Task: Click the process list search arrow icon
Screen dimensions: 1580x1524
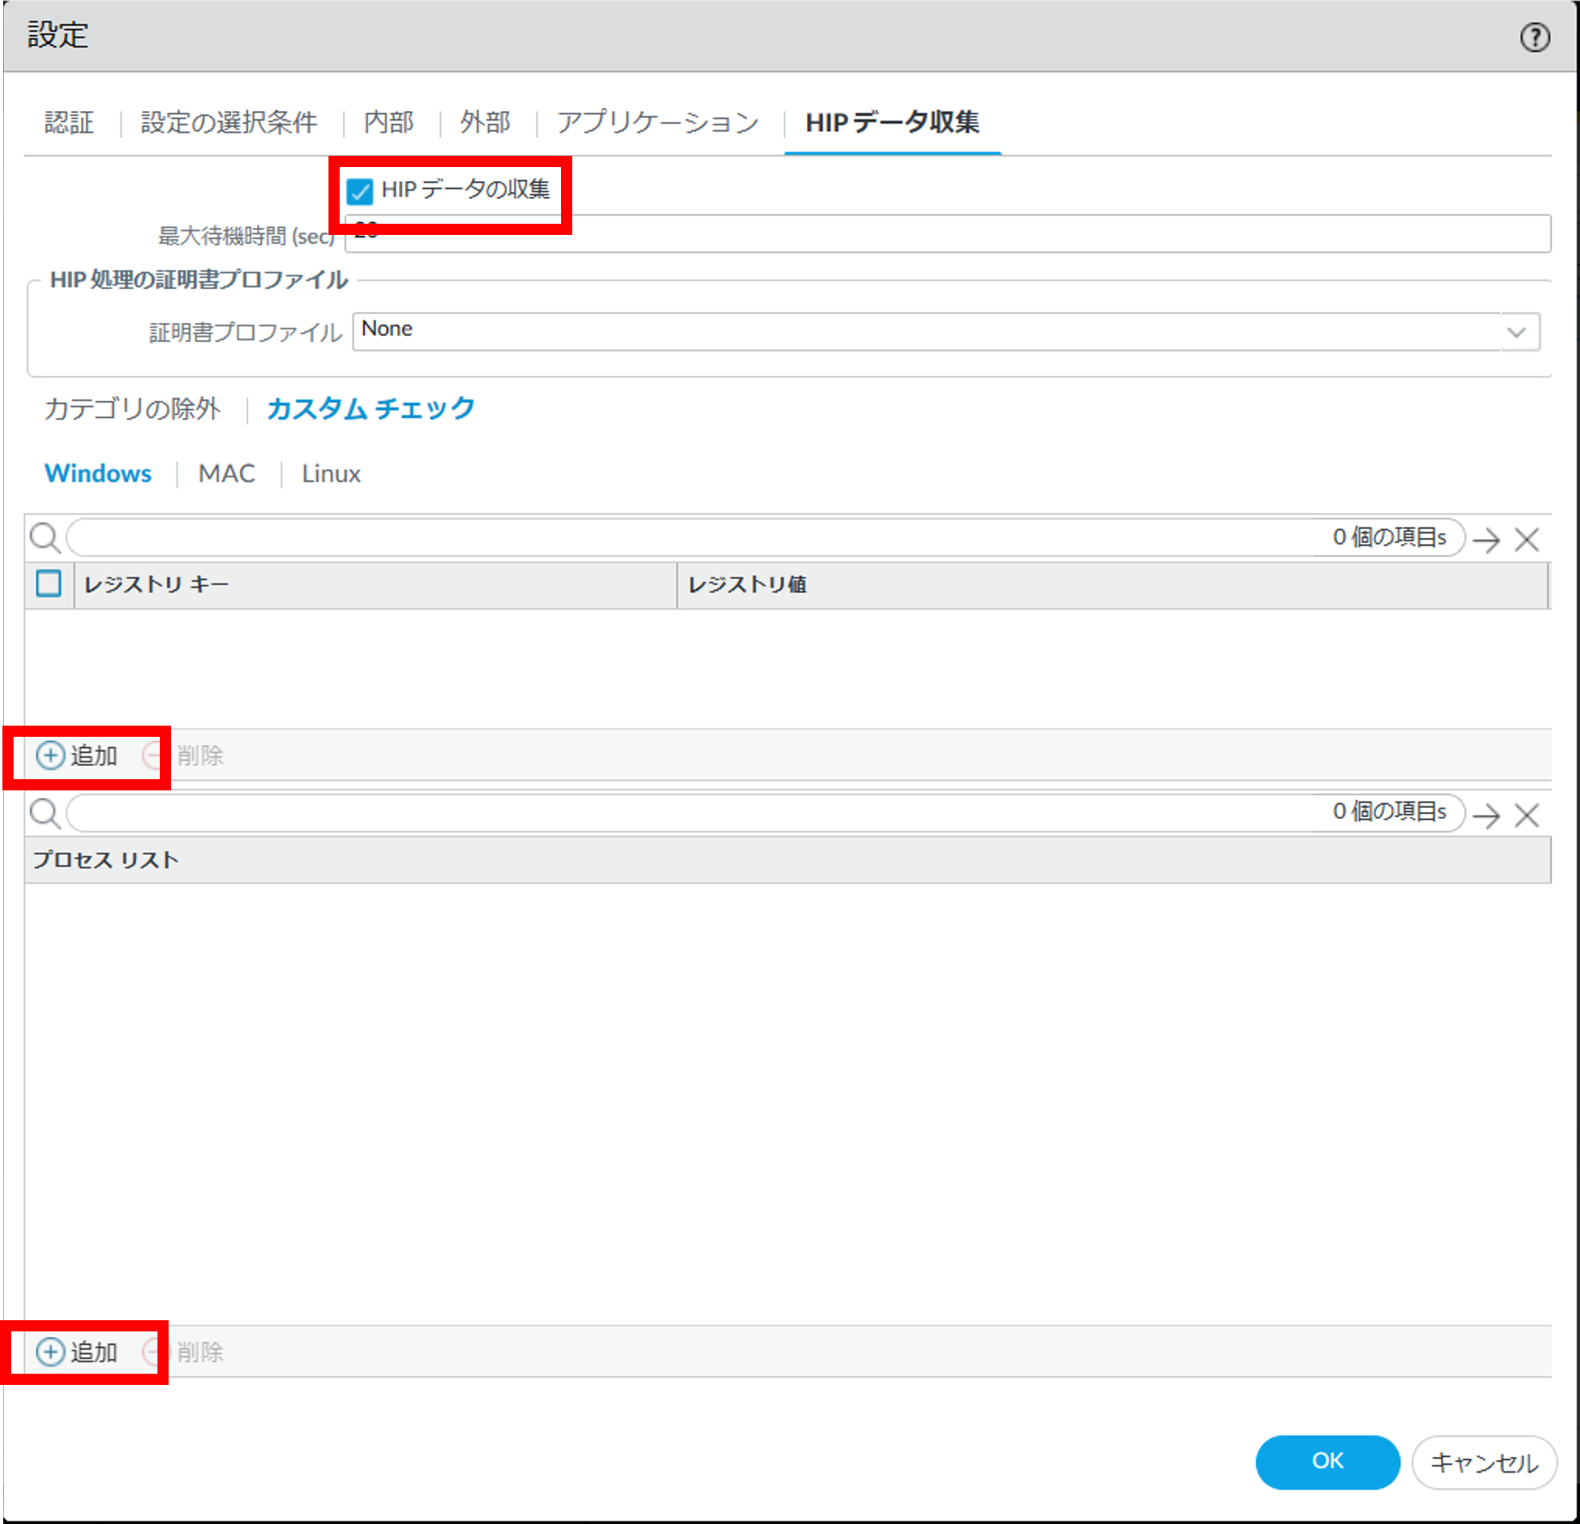Action: (x=1486, y=815)
